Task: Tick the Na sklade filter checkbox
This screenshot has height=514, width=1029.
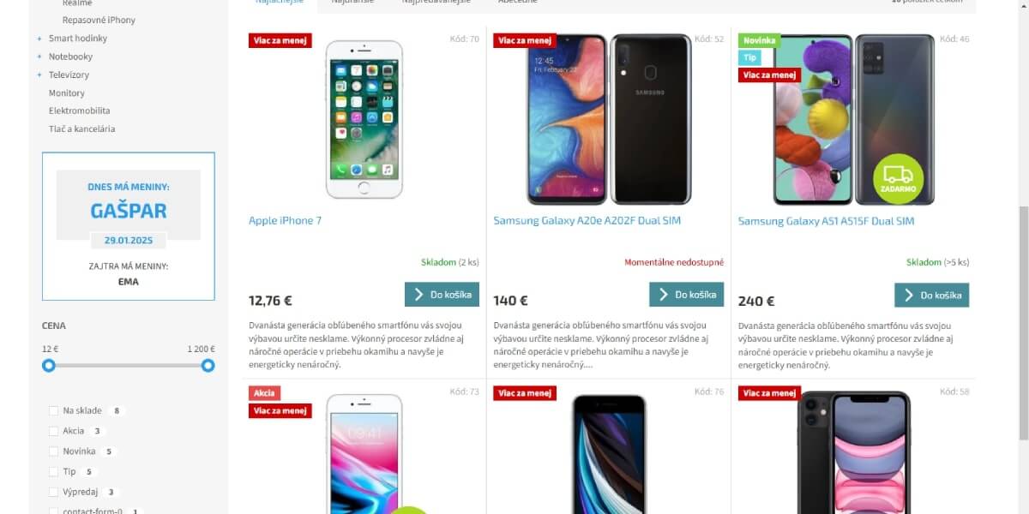Action: tap(54, 411)
